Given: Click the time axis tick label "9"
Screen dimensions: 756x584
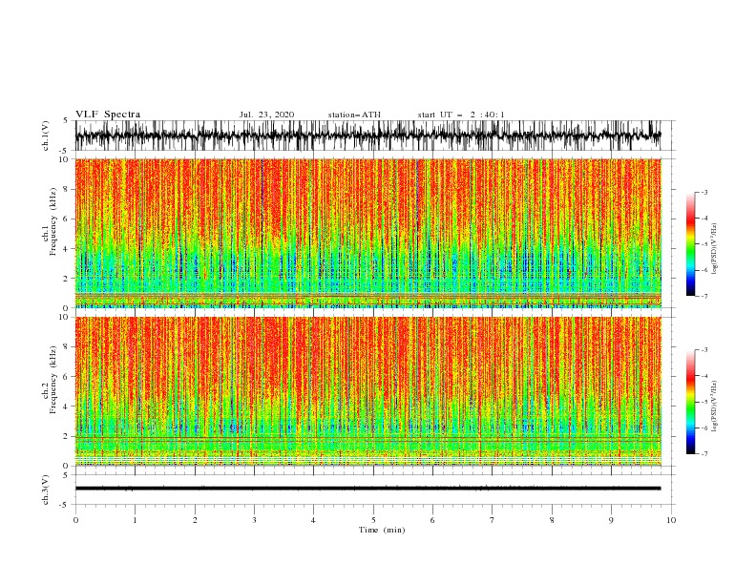Looking at the screenshot, I should [x=611, y=520].
